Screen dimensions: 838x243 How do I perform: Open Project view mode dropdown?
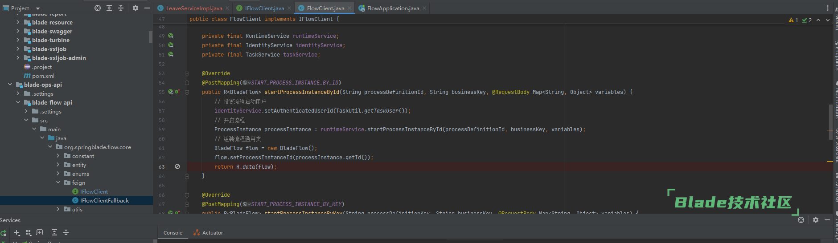point(38,8)
